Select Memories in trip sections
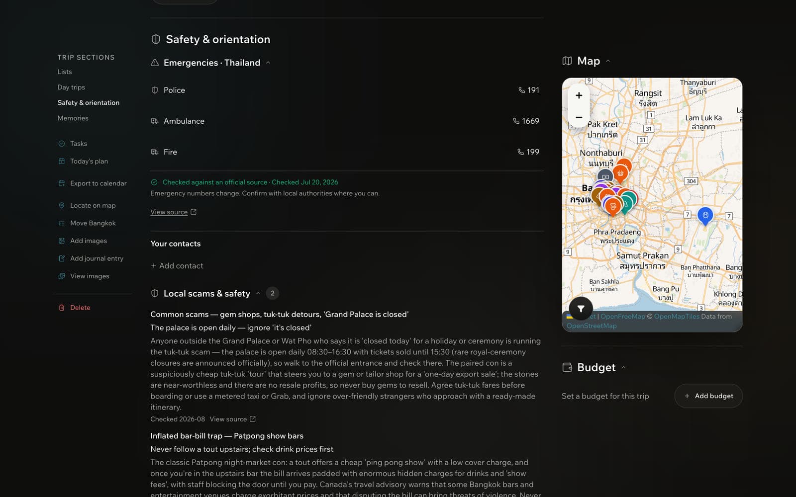The width and height of the screenshot is (796, 497). (x=73, y=118)
